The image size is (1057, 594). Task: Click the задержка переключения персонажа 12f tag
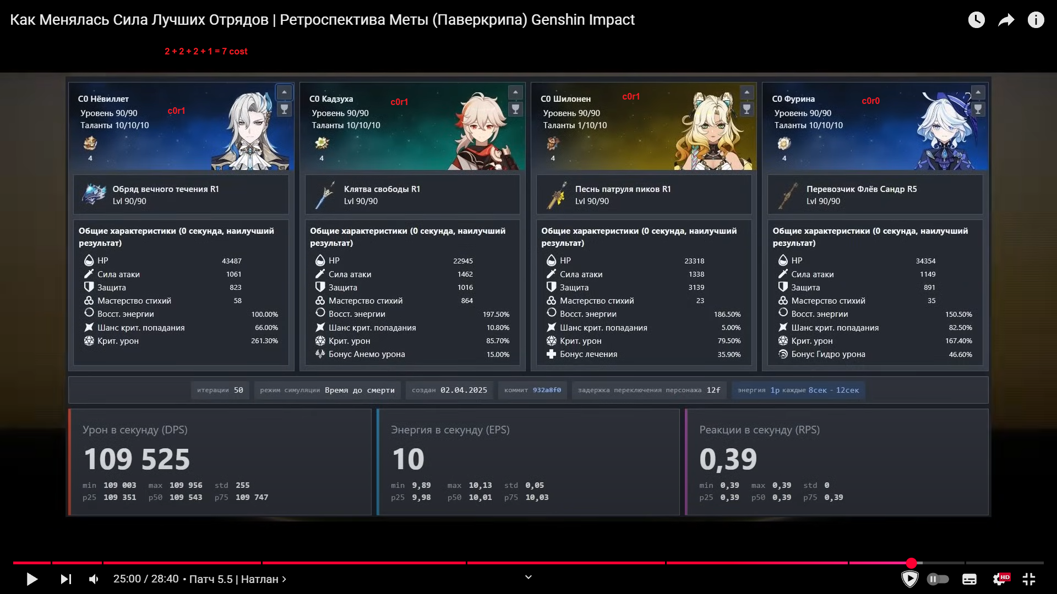click(x=649, y=390)
